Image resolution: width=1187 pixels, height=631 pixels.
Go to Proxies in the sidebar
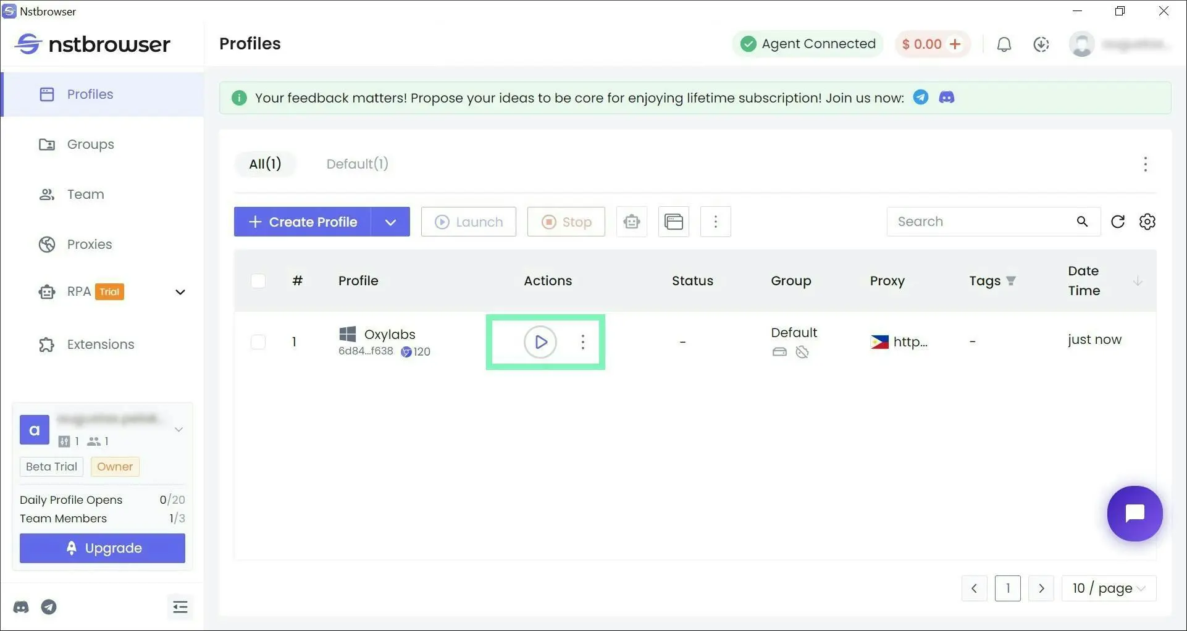pos(90,244)
